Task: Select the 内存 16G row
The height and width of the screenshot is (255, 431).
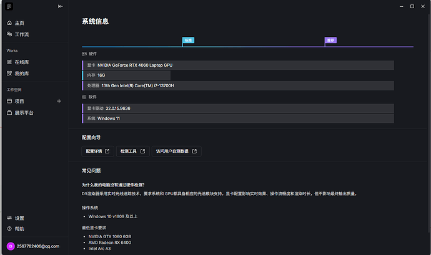Action: pyautogui.click(x=126, y=75)
